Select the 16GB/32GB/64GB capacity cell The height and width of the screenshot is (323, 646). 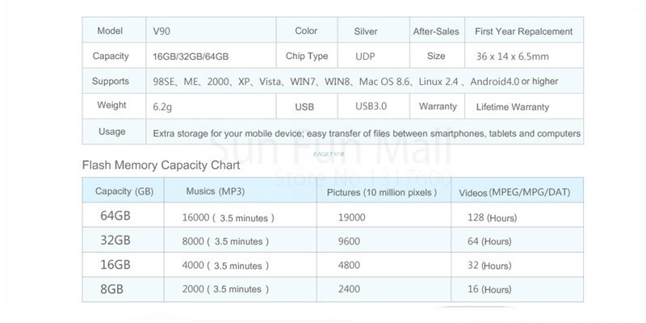click(191, 57)
